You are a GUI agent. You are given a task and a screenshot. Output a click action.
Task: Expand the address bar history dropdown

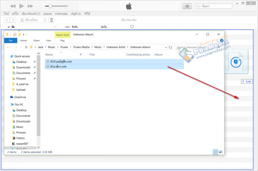click(x=166, y=47)
